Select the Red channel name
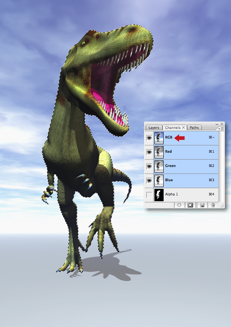This screenshot has width=231, height=327. click(168, 152)
